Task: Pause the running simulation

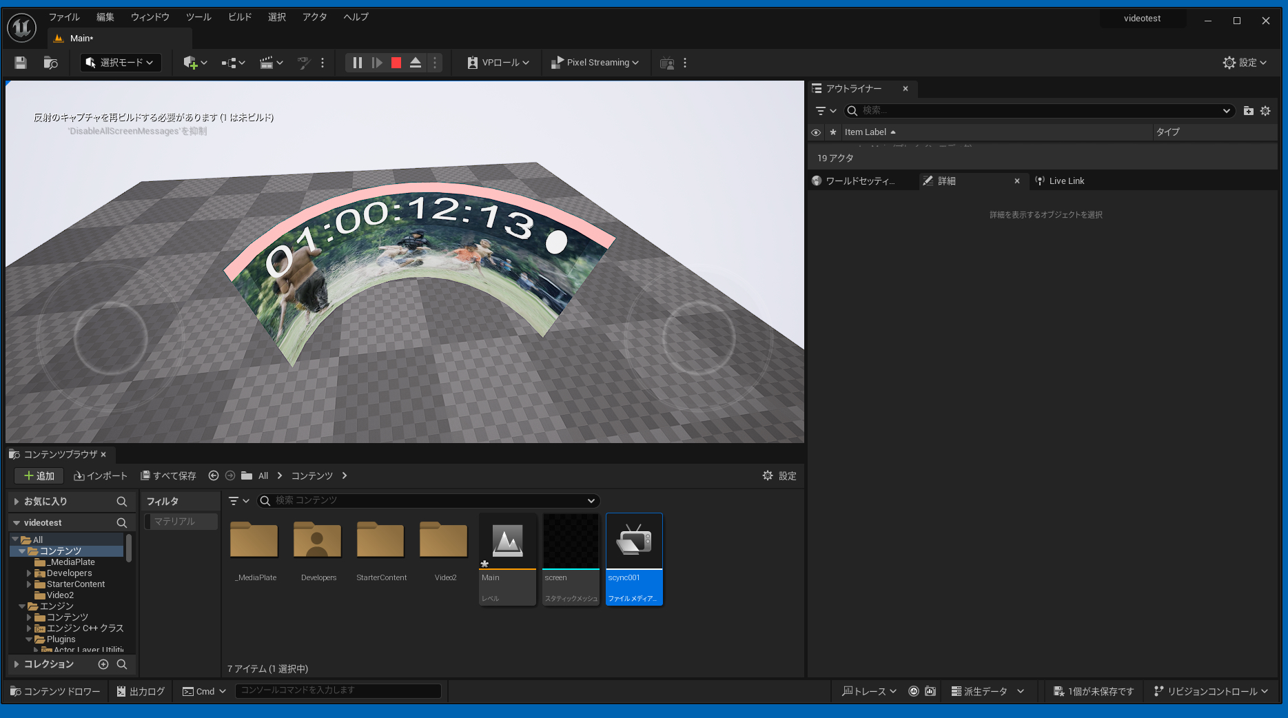Action: [x=357, y=63]
